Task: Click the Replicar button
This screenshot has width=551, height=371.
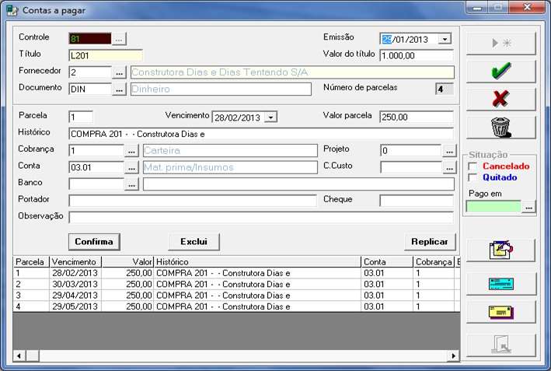Action: click(x=430, y=241)
